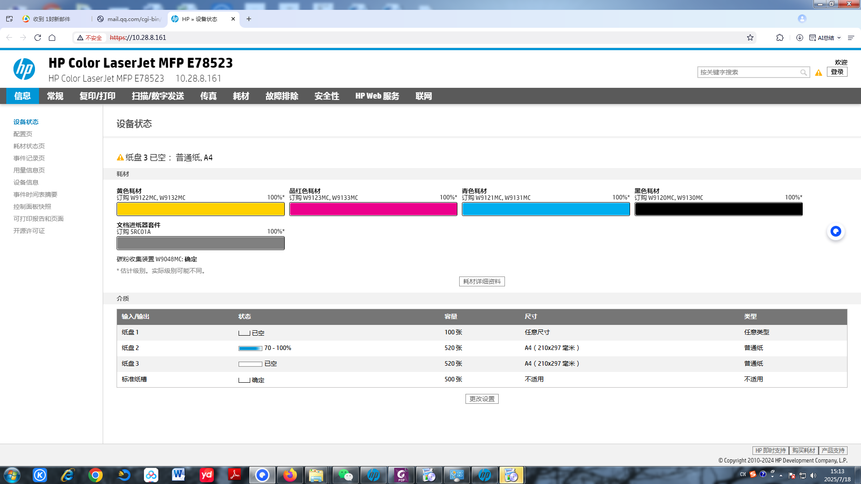Click the floating blue assistant circle icon
The height and width of the screenshot is (484, 861).
835,231
